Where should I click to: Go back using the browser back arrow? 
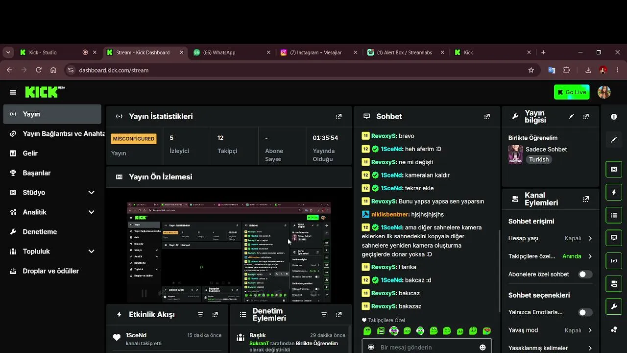[x=9, y=70]
